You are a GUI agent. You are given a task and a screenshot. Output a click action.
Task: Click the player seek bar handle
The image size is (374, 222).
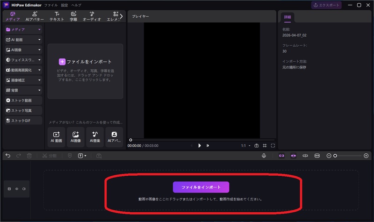click(x=130, y=140)
